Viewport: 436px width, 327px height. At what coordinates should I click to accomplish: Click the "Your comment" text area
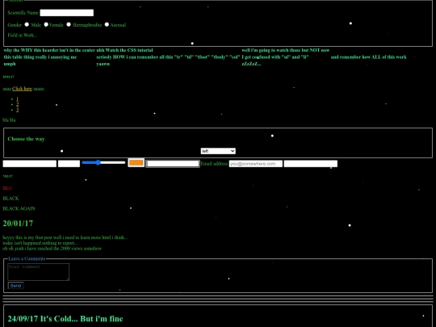pyautogui.click(x=39, y=271)
